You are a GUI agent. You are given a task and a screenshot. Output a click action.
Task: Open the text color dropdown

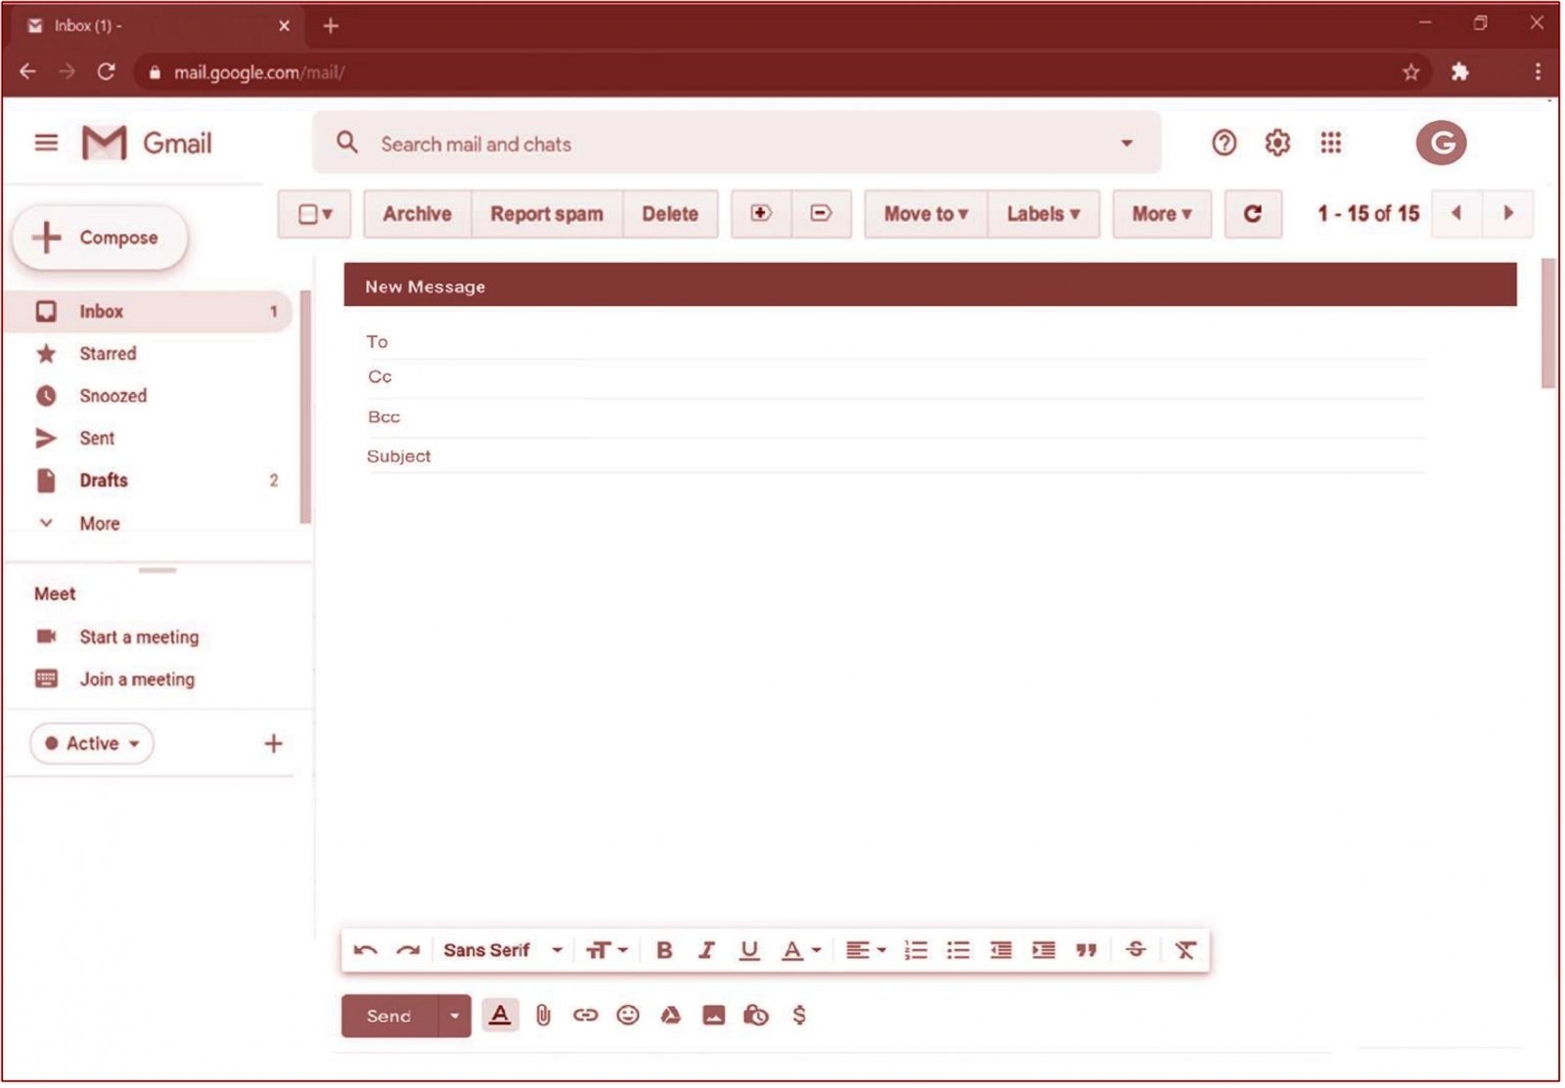tap(801, 950)
